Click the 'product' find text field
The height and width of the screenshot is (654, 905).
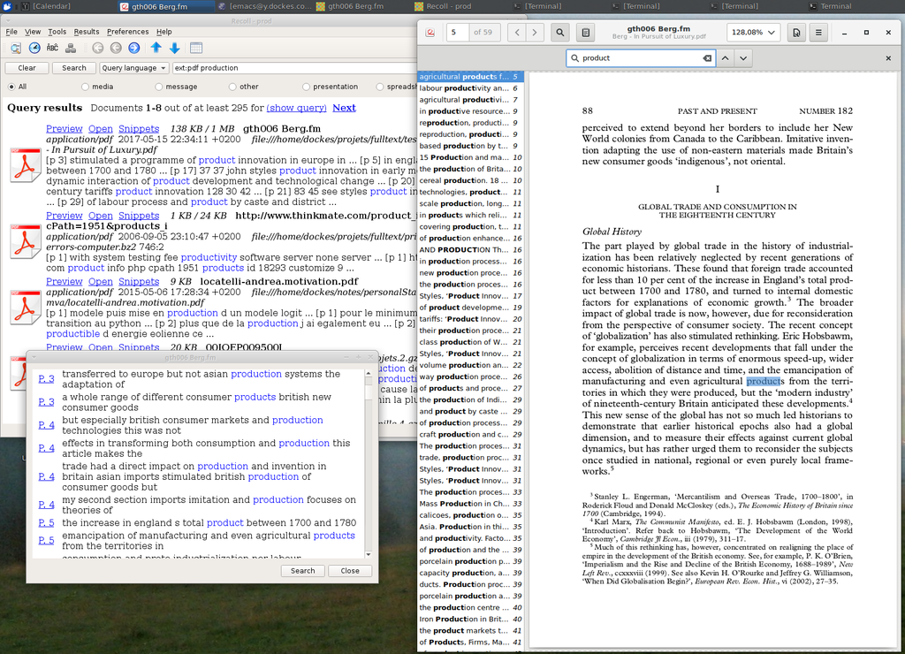click(x=641, y=58)
